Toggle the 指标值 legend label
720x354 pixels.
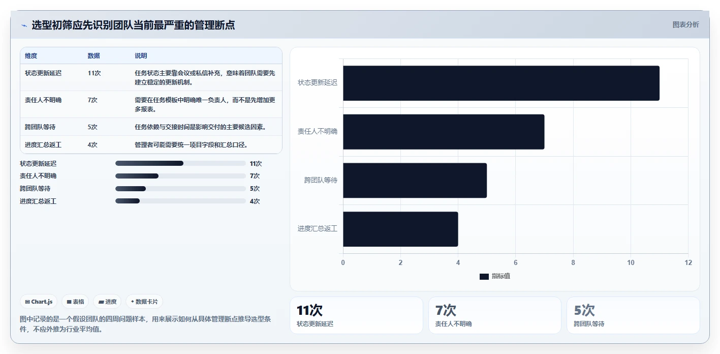pos(501,276)
